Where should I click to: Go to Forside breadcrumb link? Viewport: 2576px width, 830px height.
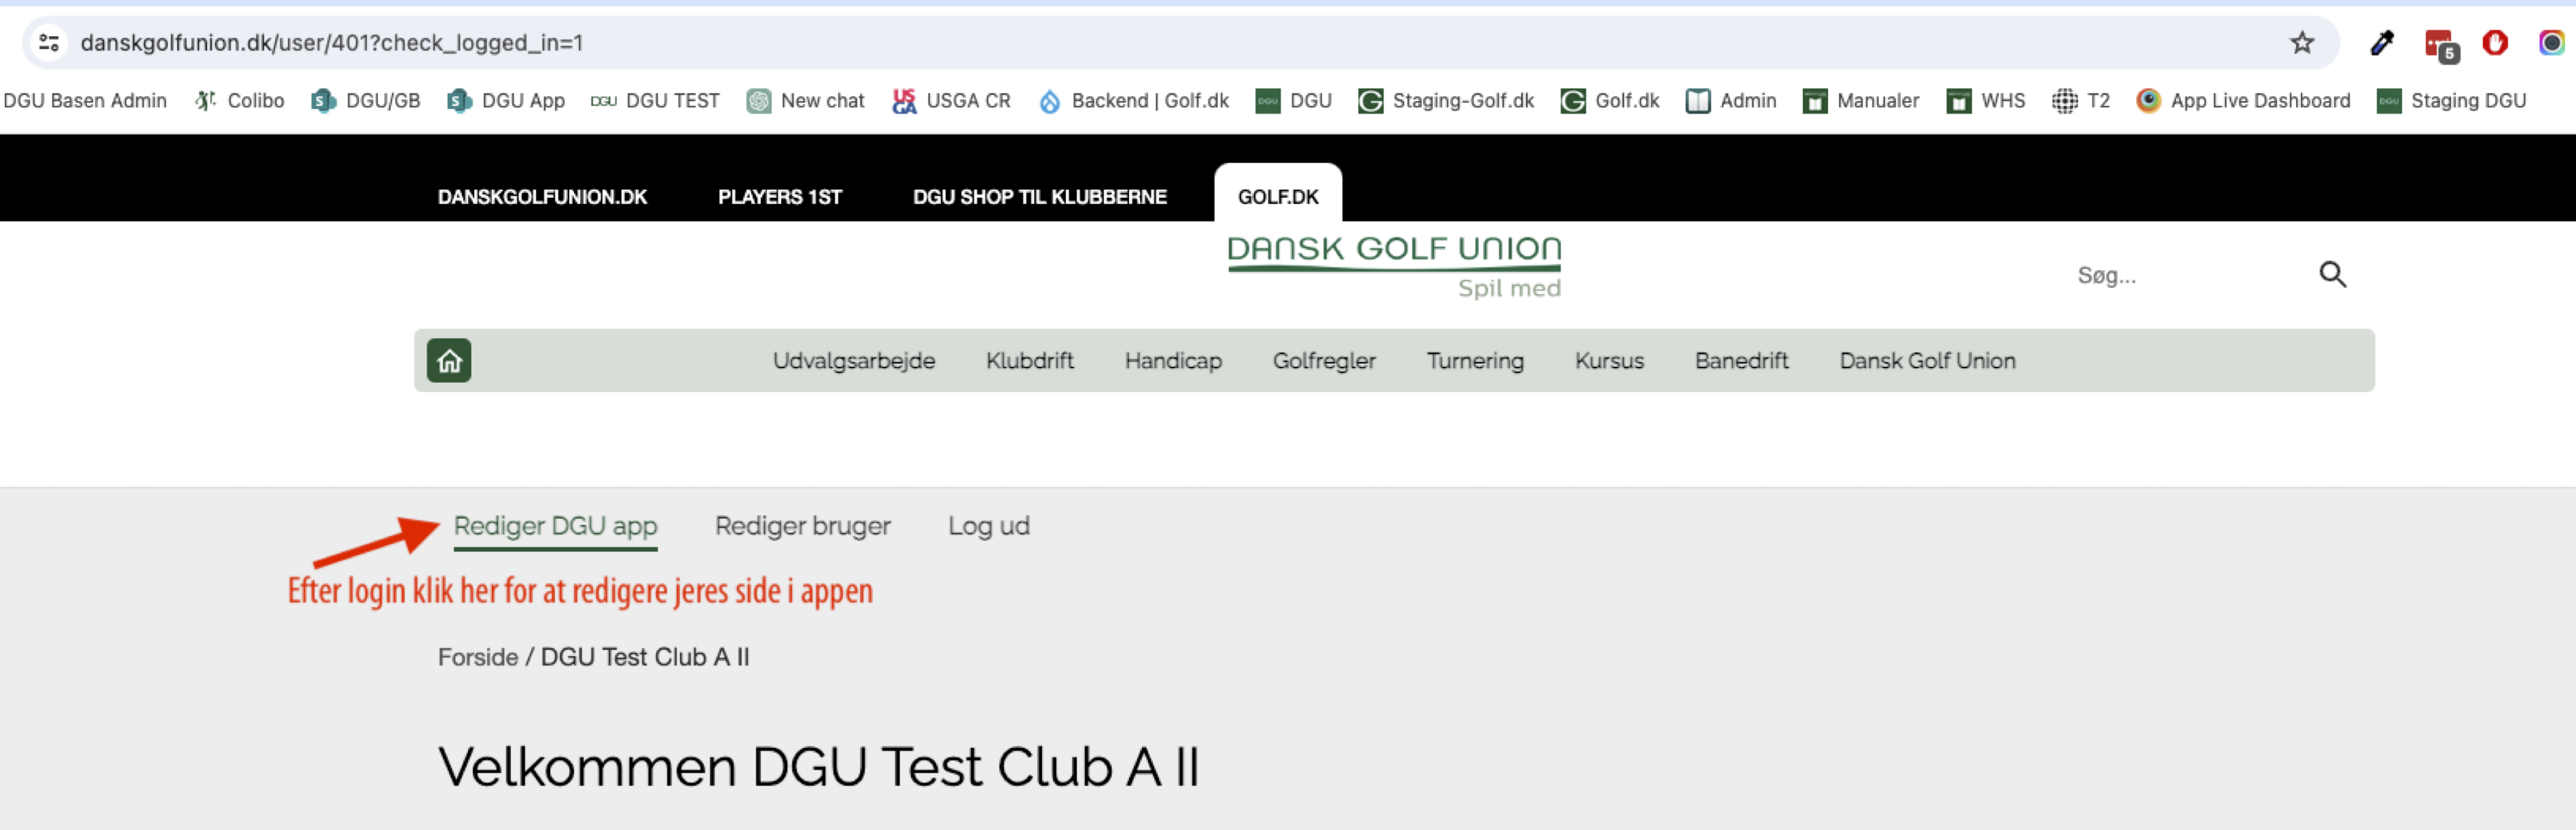477,657
